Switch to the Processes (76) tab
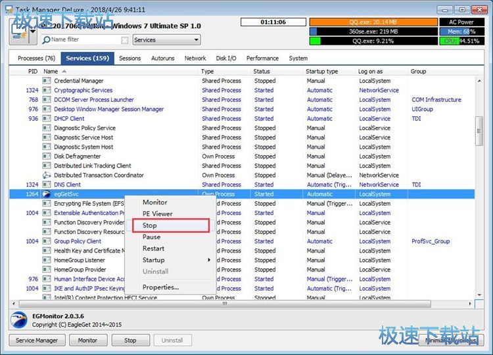493x355 pixels. point(36,59)
